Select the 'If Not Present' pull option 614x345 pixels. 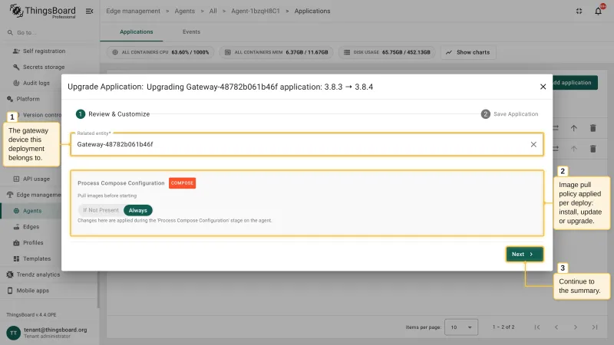click(x=101, y=210)
